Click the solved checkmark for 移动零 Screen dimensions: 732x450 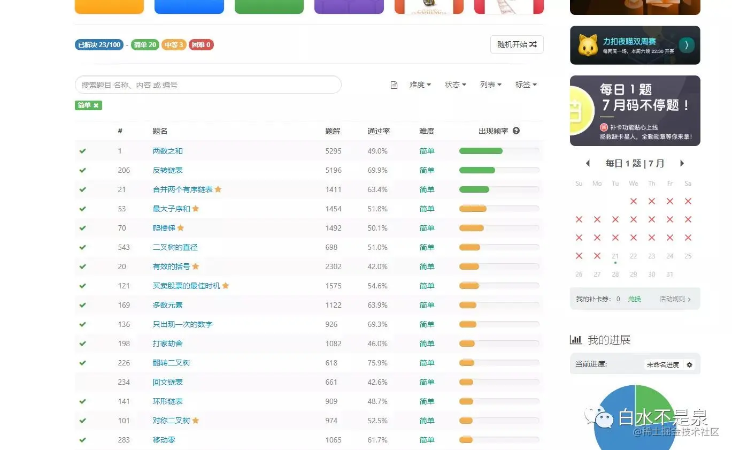pyautogui.click(x=82, y=440)
